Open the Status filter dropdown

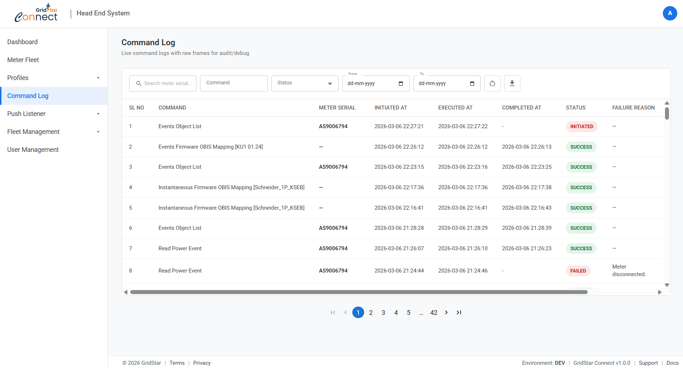pos(304,83)
